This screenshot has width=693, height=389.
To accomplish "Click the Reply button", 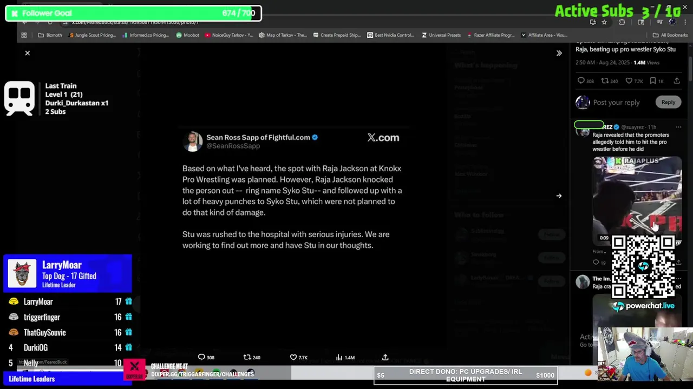I will pos(668,102).
